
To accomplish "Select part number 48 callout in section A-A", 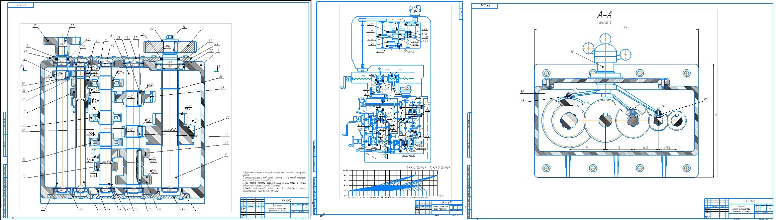I will (x=572, y=52).
